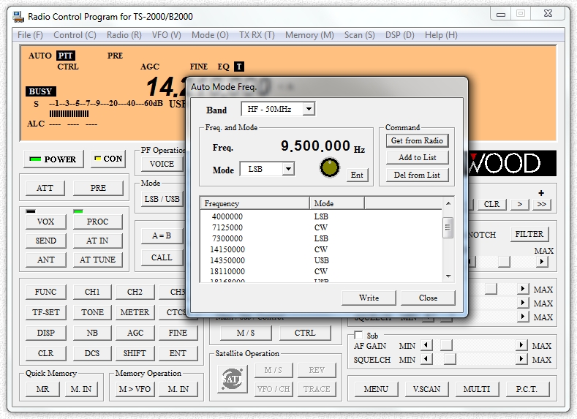The width and height of the screenshot is (577, 419).
Task: Click the M > VFO button
Action: click(x=135, y=389)
